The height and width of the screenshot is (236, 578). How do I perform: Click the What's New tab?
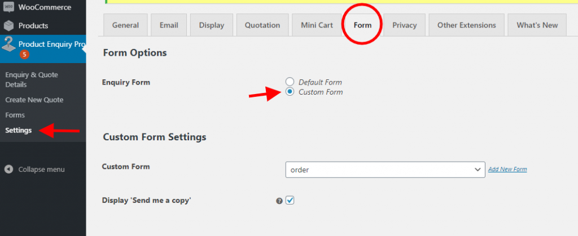coord(537,25)
